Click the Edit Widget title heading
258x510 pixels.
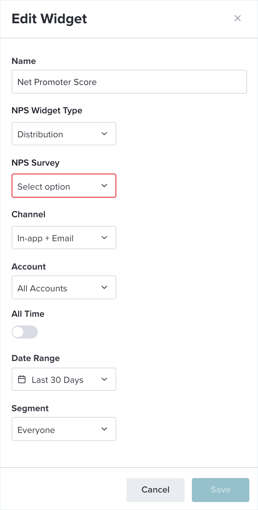[x=49, y=19]
